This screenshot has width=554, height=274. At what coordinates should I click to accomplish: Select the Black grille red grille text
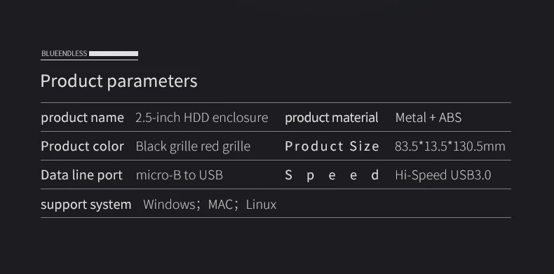click(x=193, y=146)
